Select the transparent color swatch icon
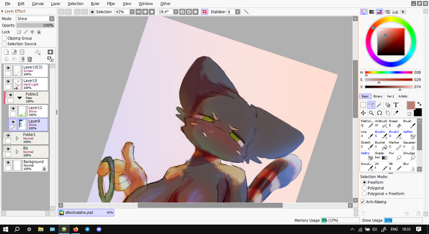The width and height of the screenshot is (429, 234). click(x=410, y=114)
